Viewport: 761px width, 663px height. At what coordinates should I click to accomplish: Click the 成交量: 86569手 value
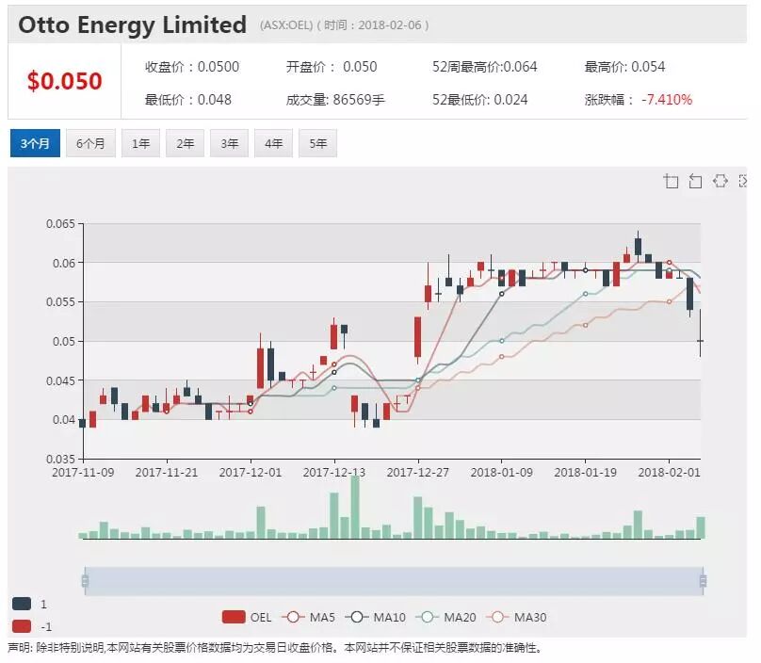point(335,100)
